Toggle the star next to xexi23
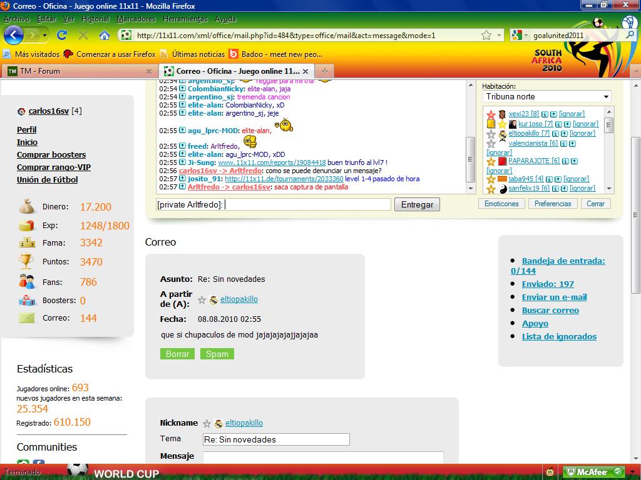The height and width of the screenshot is (480, 641). click(491, 114)
